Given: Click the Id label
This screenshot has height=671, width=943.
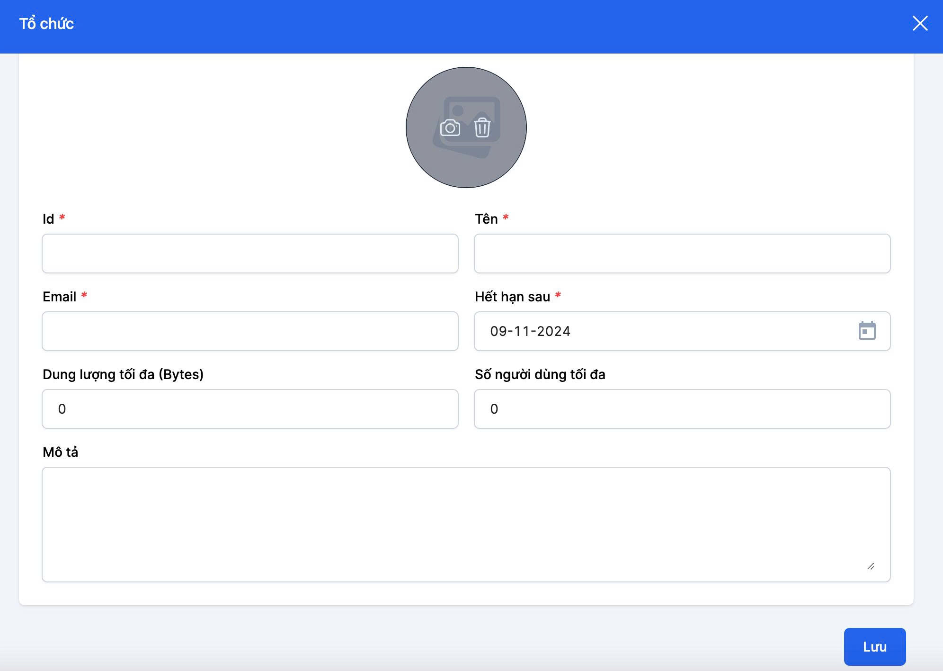Looking at the screenshot, I should (48, 219).
